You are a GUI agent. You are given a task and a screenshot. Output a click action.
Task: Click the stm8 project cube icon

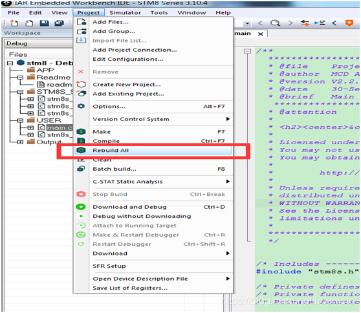click(x=21, y=63)
